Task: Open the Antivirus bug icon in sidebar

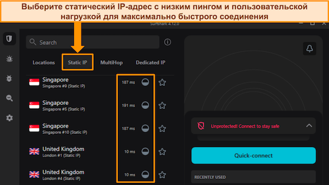Action: [x=9, y=79]
